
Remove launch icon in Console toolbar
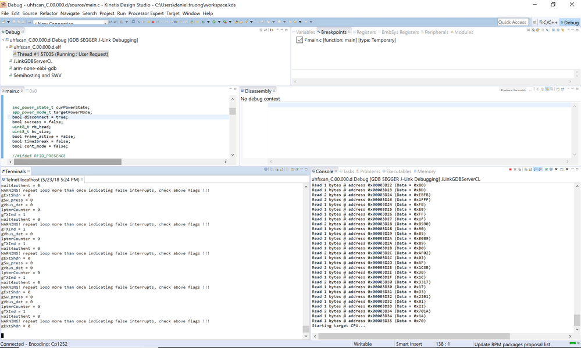coord(515,169)
